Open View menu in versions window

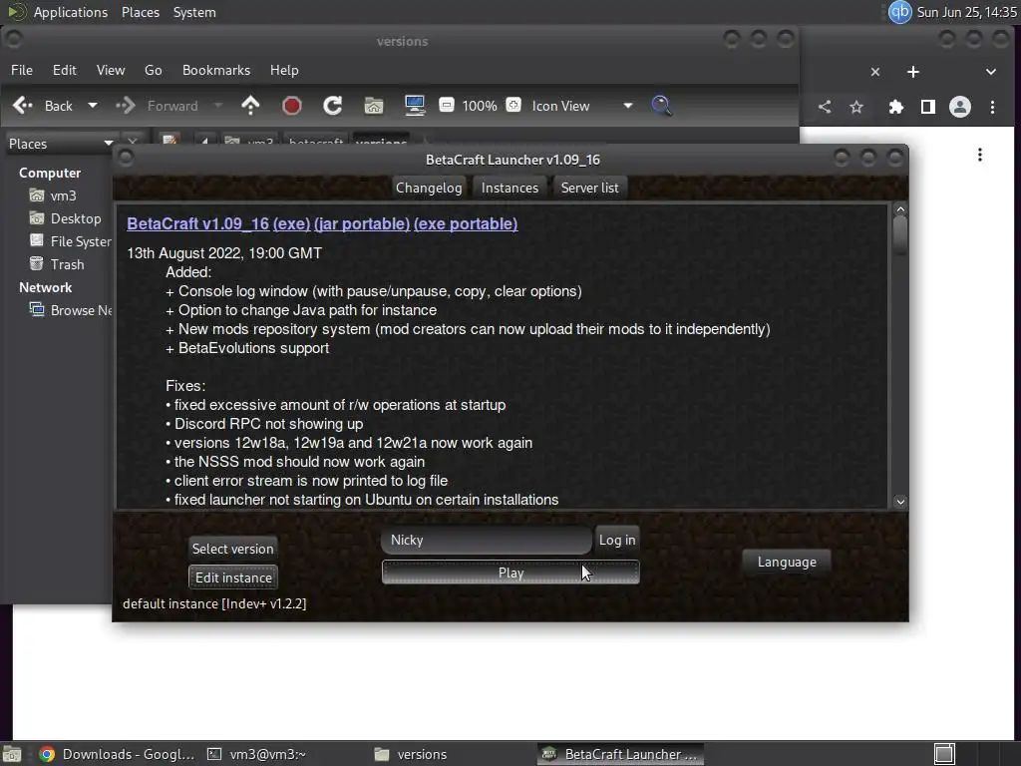pos(111,70)
